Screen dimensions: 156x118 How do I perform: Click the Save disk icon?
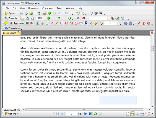click(22, 13)
